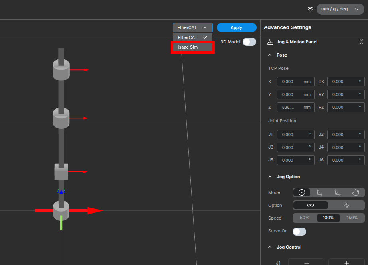The height and width of the screenshot is (265, 368).
Task: Click the Wi-Fi connection status icon
Action: point(310,9)
